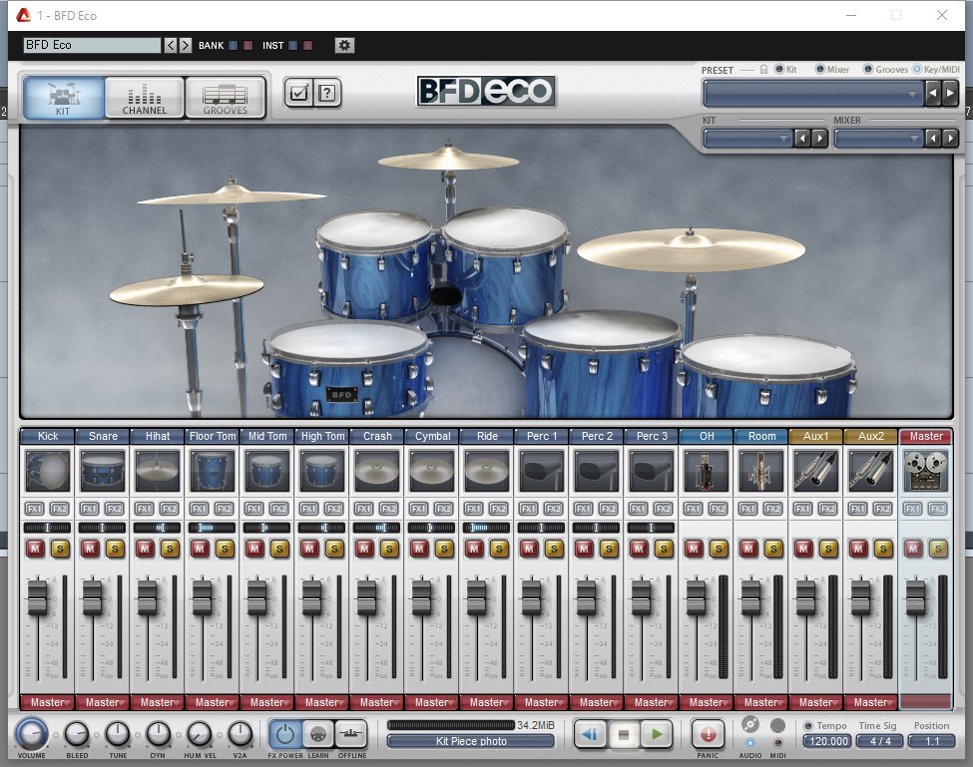973x767 pixels.
Task: Step to the previous mixer arrow
Action: click(933, 139)
